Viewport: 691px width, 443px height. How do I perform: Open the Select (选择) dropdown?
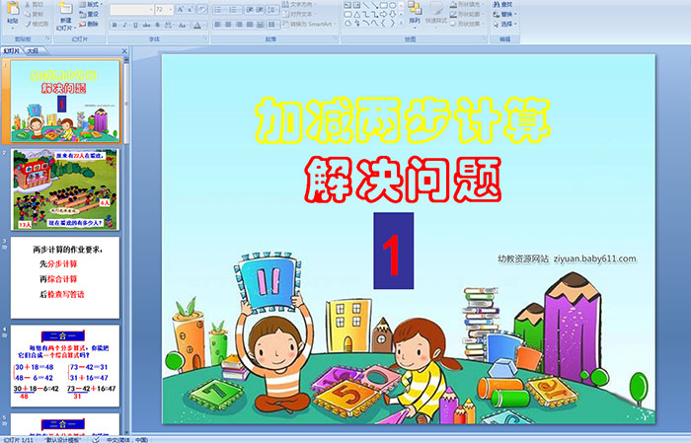505,24
